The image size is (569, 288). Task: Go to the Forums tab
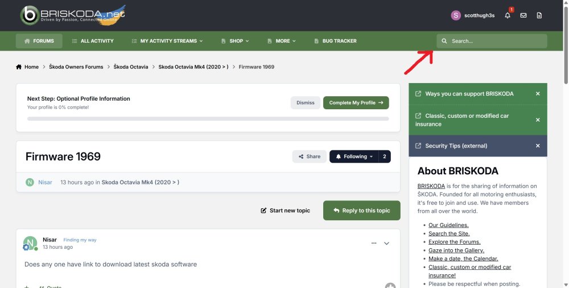(39, 41)
